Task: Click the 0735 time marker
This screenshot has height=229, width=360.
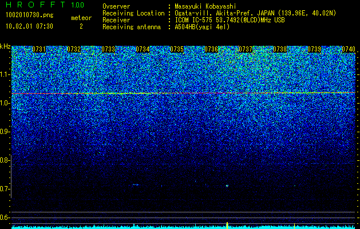Action: [177, 49]
